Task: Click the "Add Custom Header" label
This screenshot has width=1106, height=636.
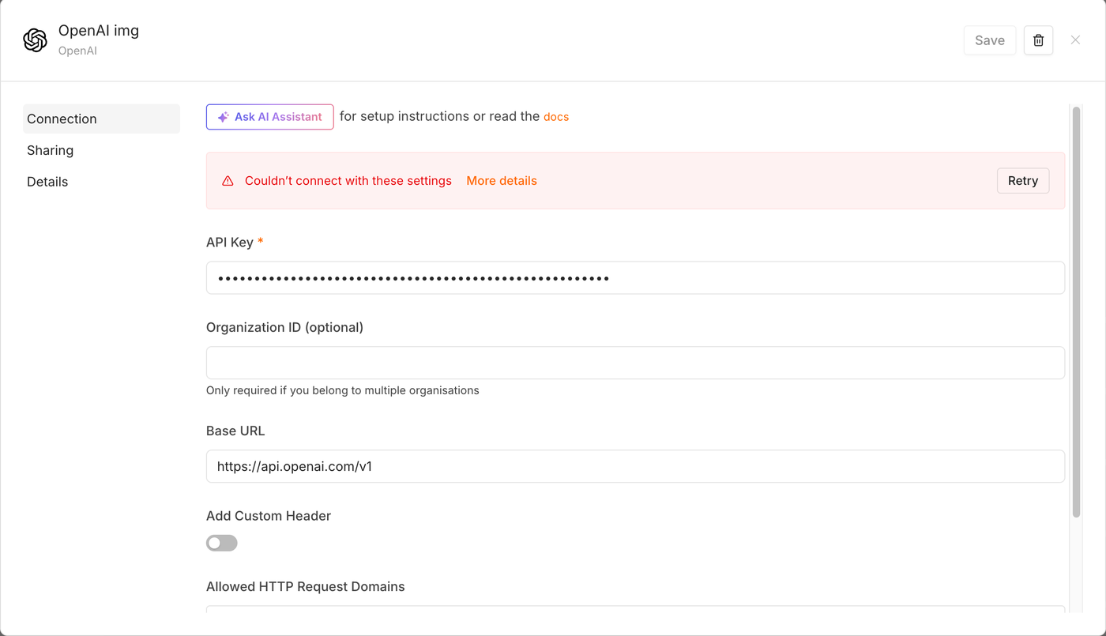Action: point(269,516)
